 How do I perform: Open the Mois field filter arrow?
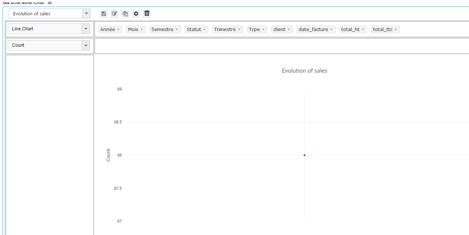[x=142, y=30]
